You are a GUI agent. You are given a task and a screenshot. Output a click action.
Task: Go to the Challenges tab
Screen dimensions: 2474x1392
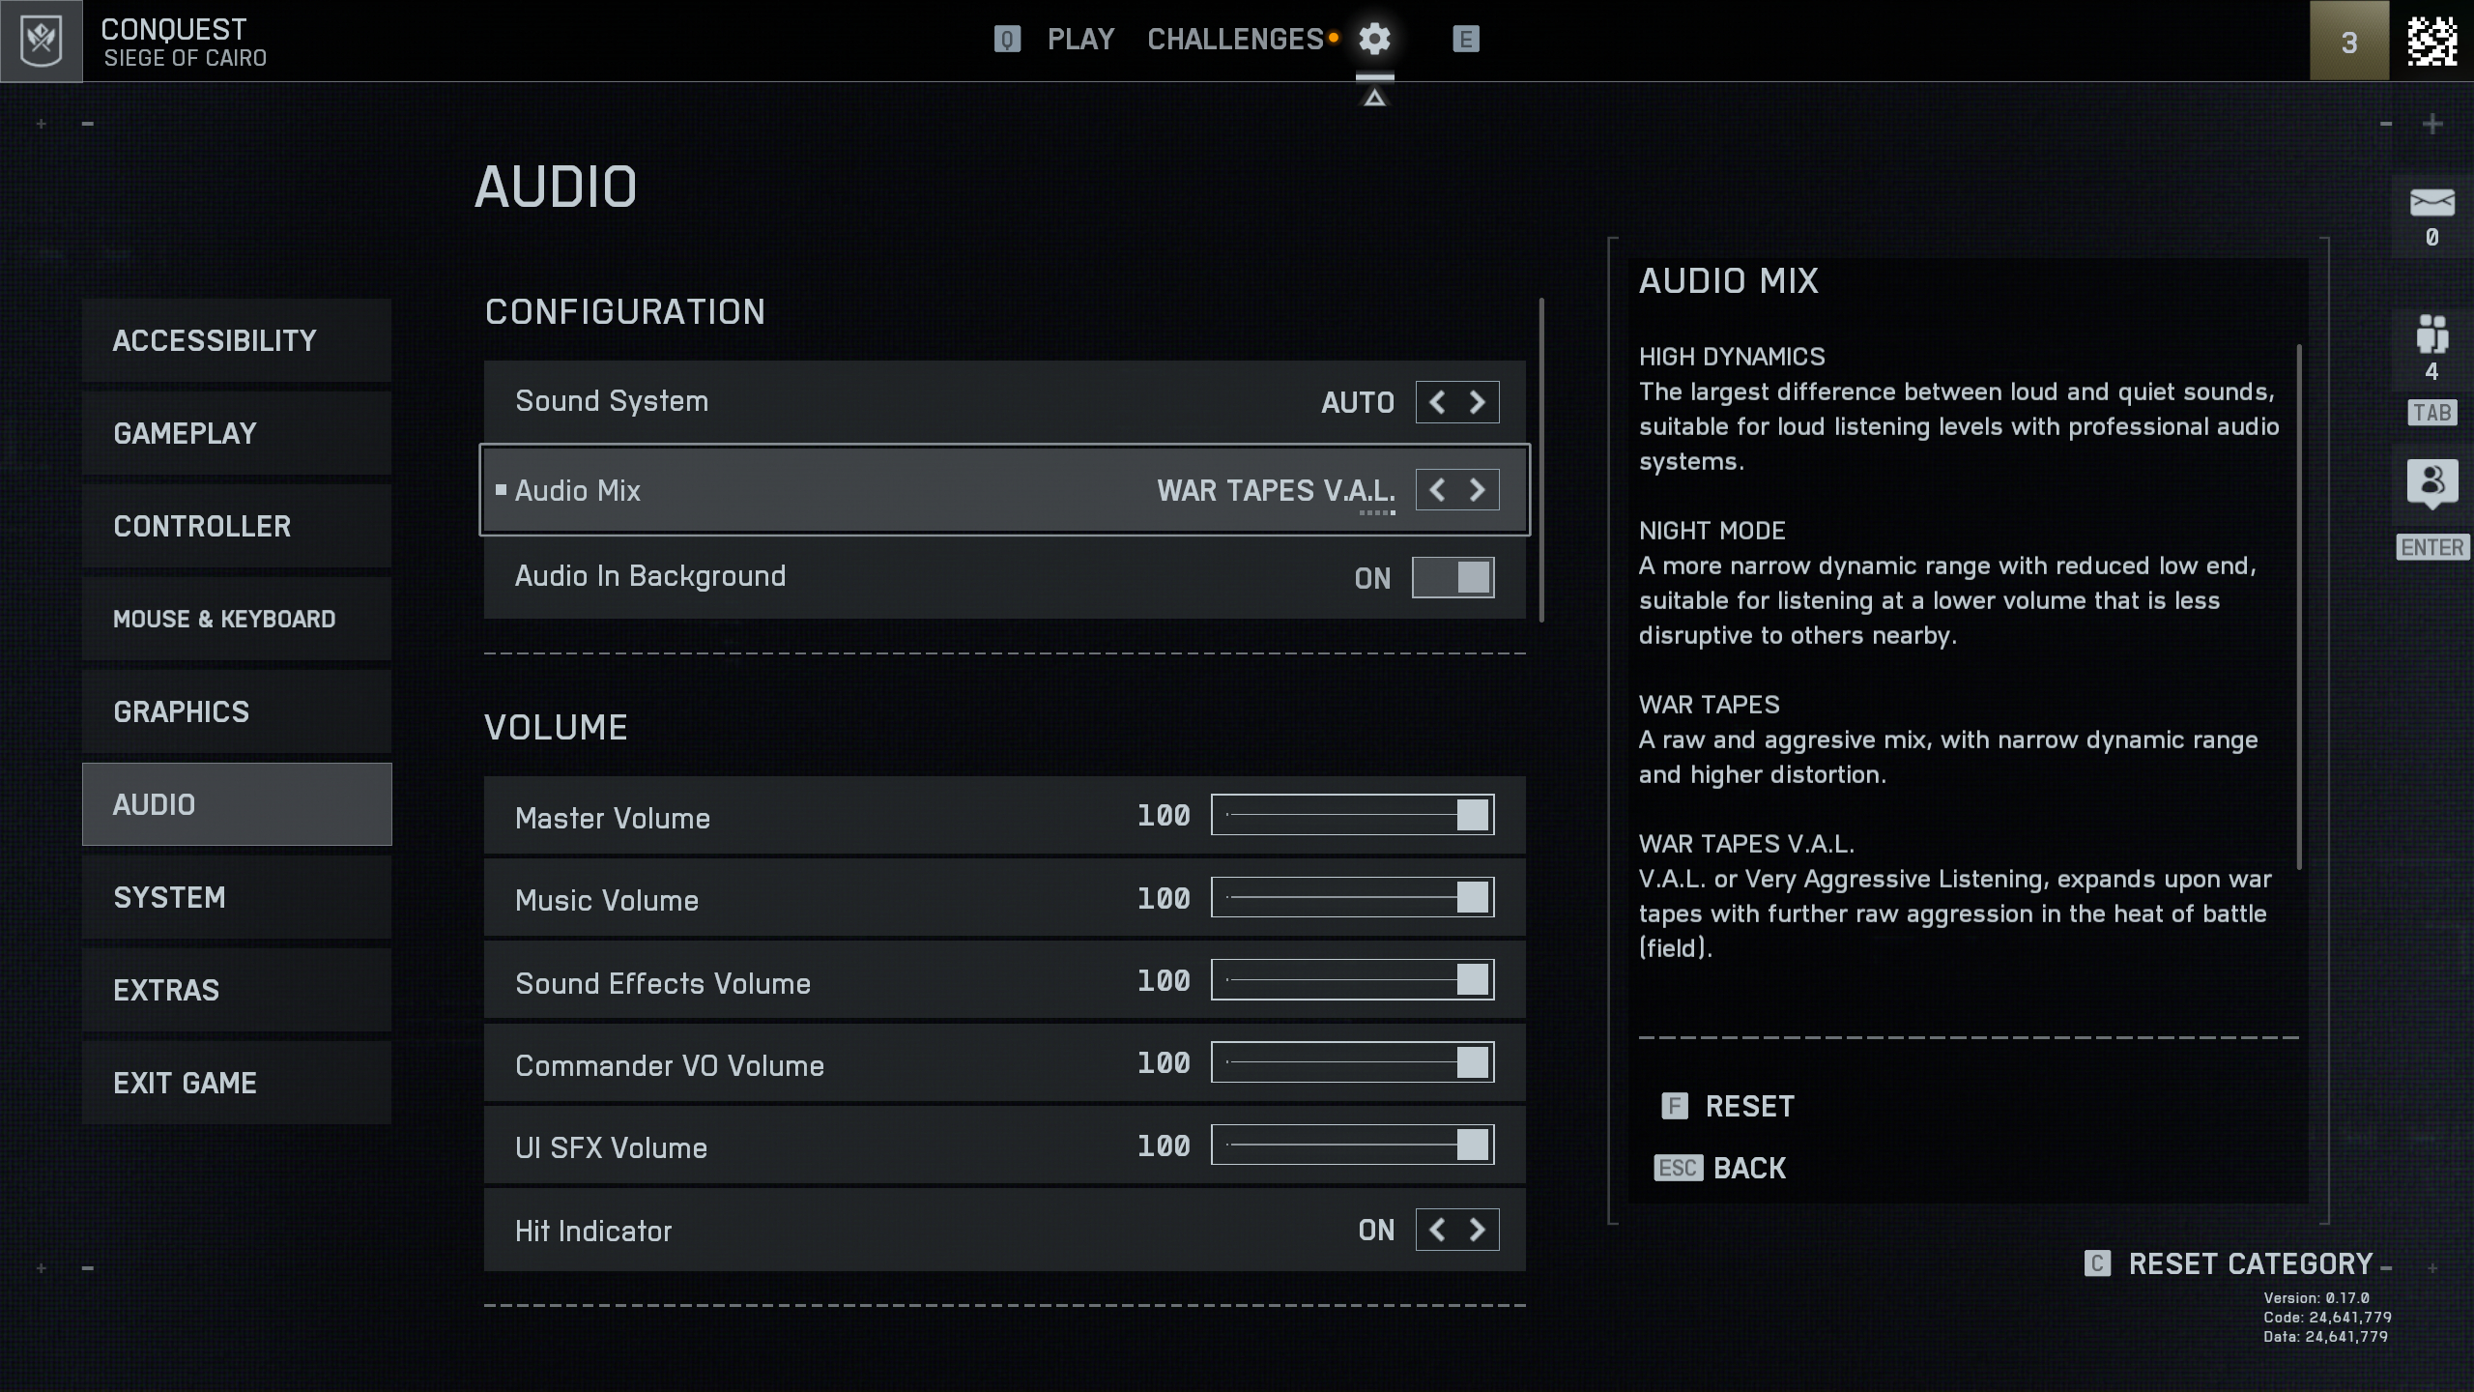coord(1235,40)
